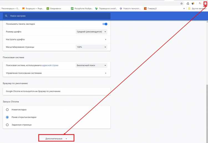208x143 pixels.
Task: Open the Входящие — Яндекс mail bookmark
Action: (x=33, y=9)
